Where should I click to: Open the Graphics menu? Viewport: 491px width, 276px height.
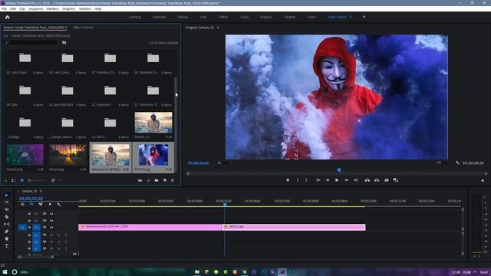[68, 8]
